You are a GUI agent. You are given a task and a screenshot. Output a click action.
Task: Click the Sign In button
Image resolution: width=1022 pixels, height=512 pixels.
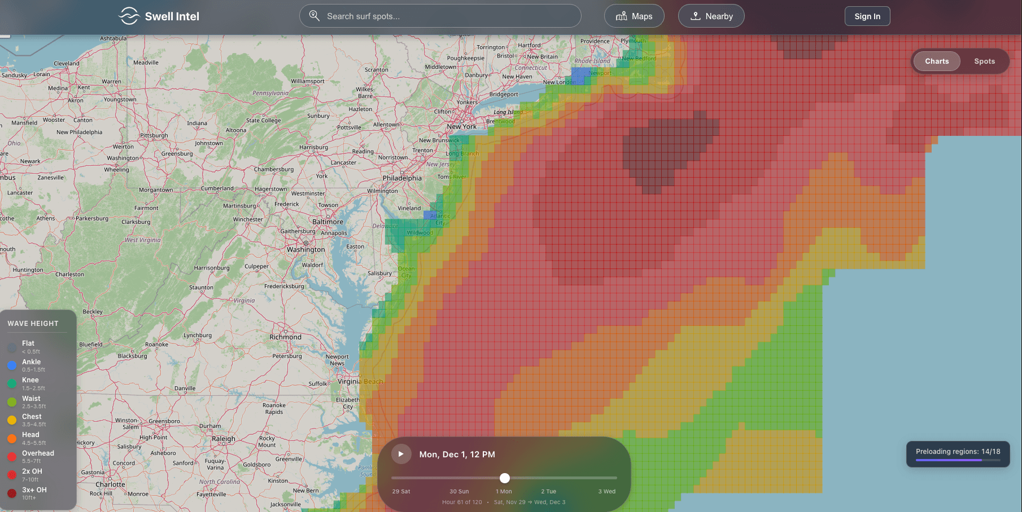pyautogui.click(x=867, y=16)
